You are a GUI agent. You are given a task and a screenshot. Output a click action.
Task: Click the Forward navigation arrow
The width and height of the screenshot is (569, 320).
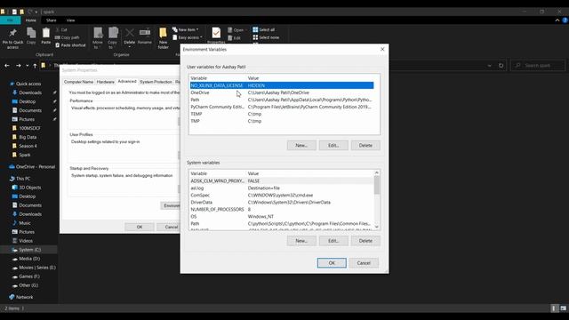[18, 66]
